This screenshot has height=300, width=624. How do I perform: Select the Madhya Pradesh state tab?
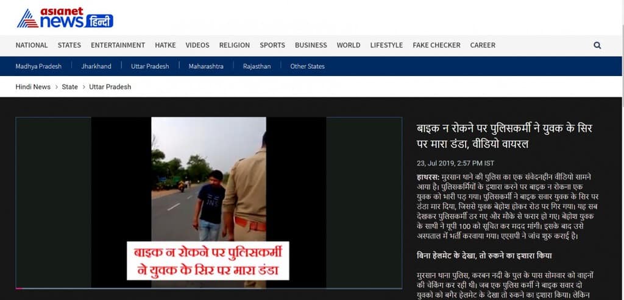pos(38,66)
